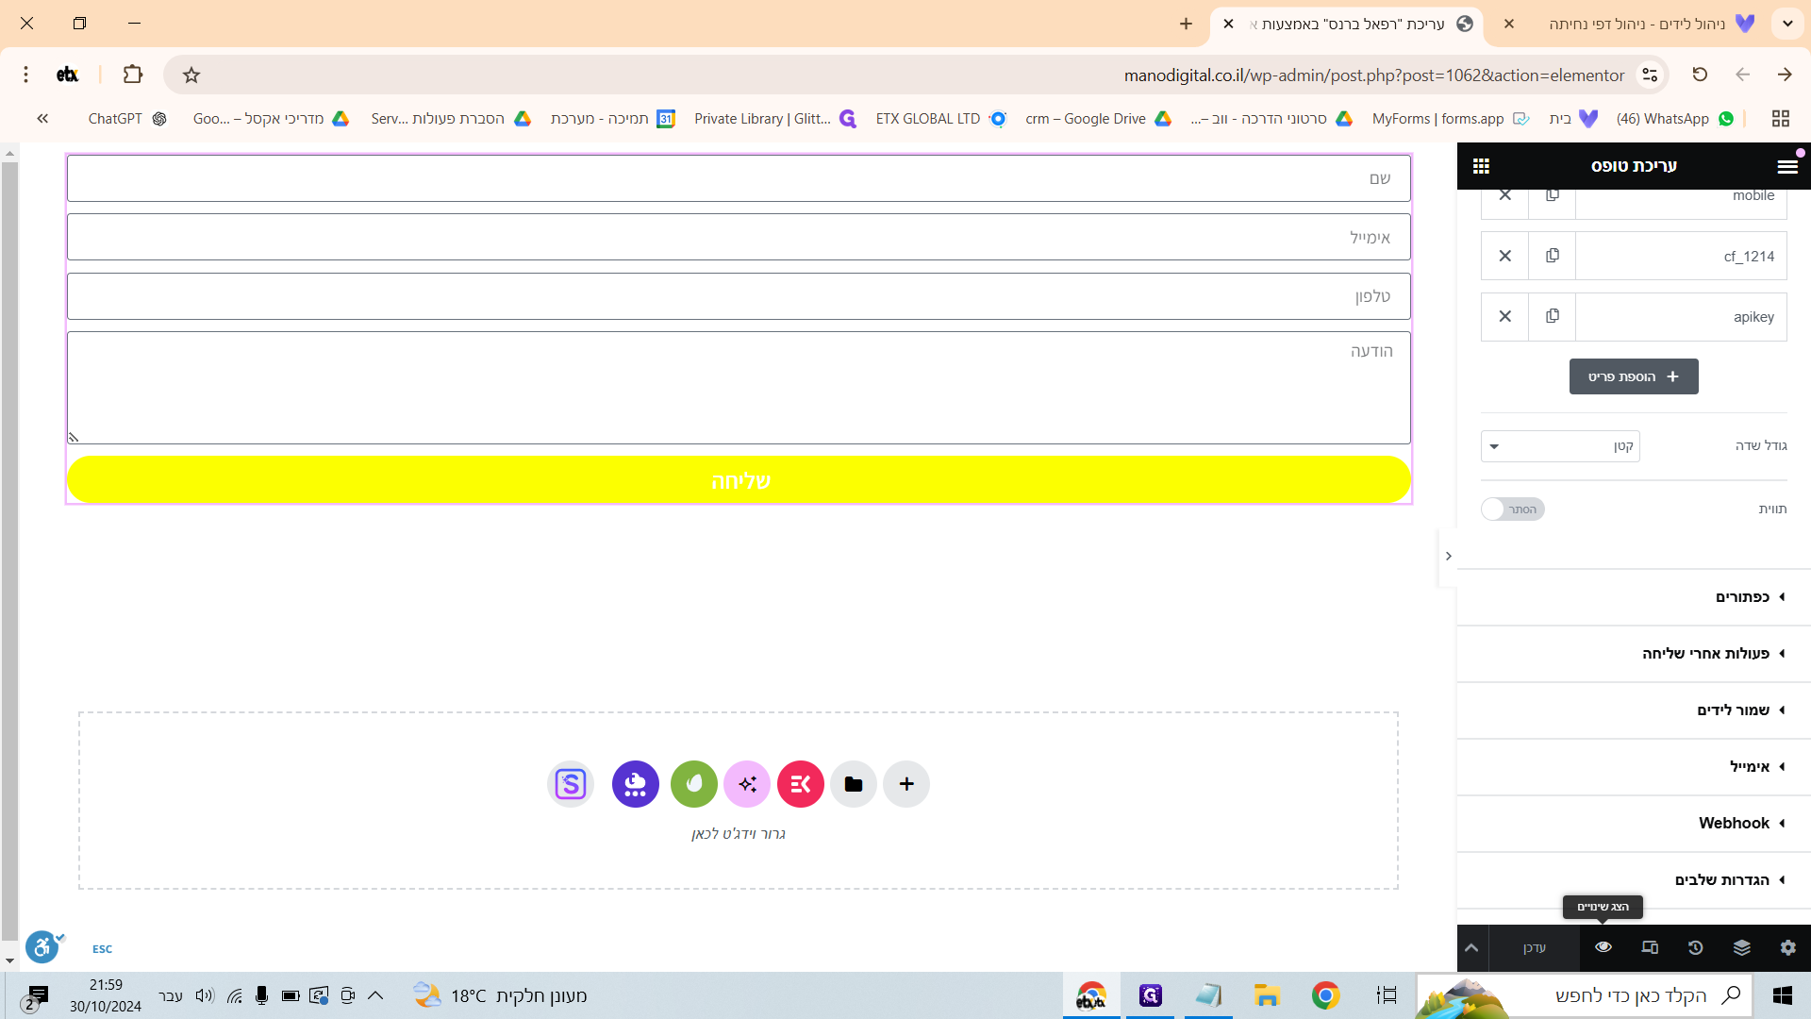Open Elementor hamburger menu in panel header
The image size is (1811, 1019).
[1786, 166]
